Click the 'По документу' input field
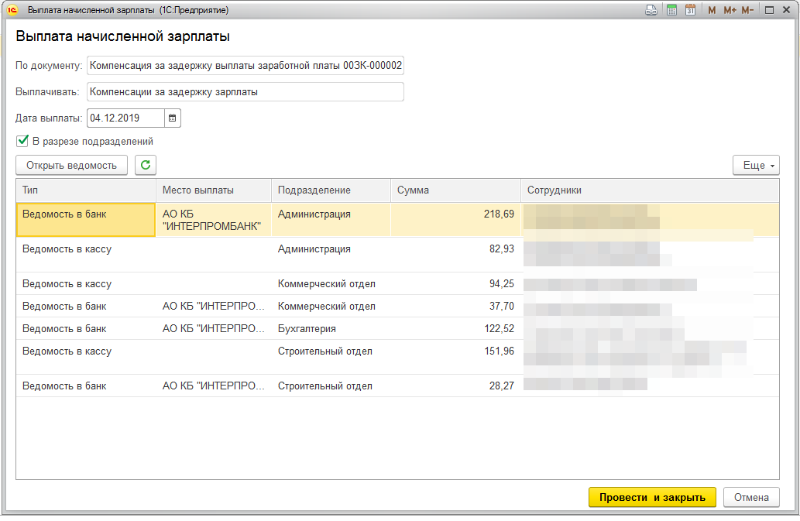This screenshot has height=521, width=800. (x=245, y=65)
